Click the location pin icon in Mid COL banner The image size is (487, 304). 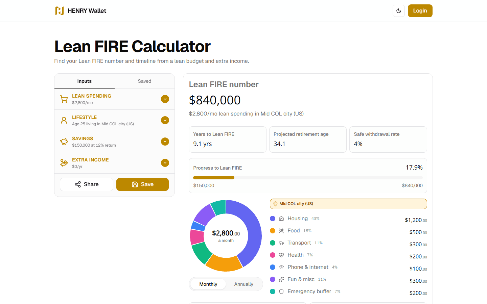[275, 204]
